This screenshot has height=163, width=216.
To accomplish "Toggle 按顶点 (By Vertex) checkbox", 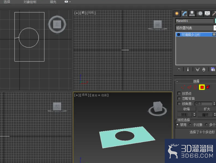I will pyautogui.click(x=179, y=93).
